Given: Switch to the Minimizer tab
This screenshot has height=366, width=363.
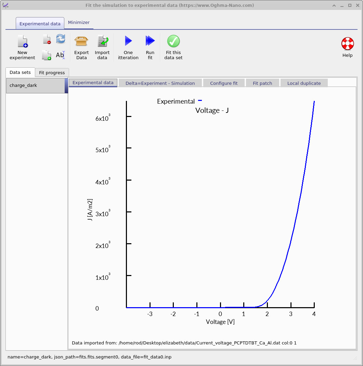Looking at the screenshot, I should 79,22.
